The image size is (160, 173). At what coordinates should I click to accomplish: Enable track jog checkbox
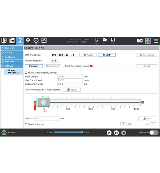pyautogui.click(x=26, y=124)
